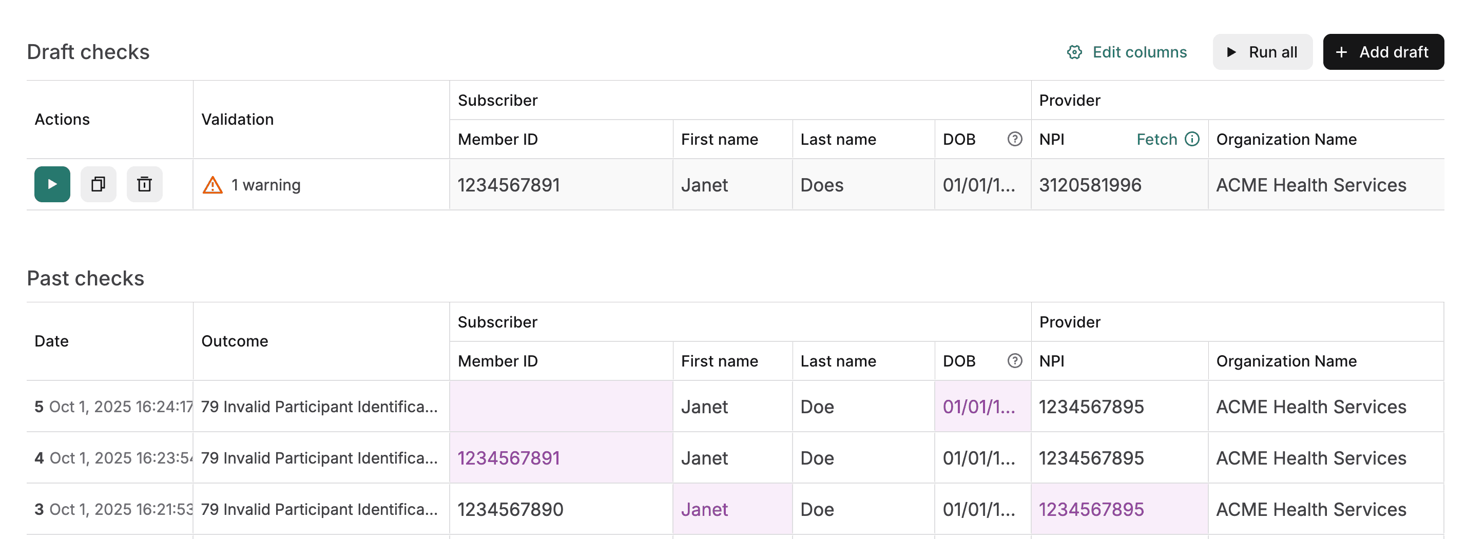Open the info tooltip beside Fetch
The image size is (1466, 539).
click(1192, 138)
